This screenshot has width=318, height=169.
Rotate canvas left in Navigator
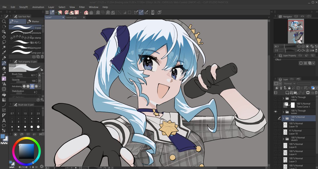[299, 50]
